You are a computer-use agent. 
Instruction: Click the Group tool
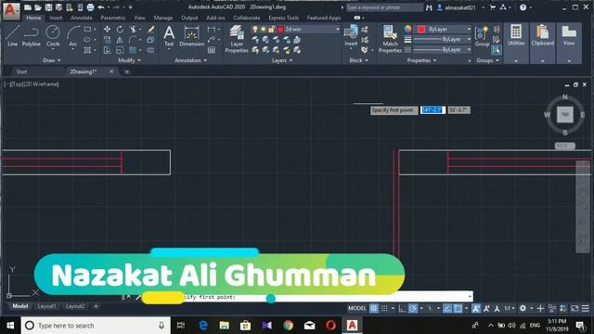click(482, 36)
